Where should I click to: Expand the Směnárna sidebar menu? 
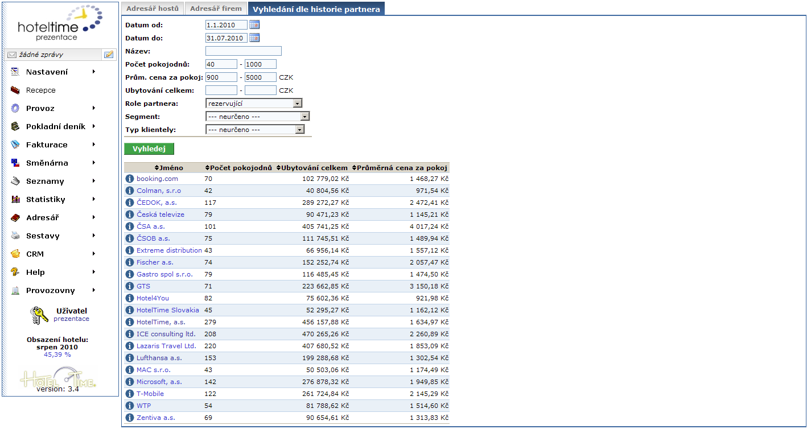tap(53, 163)
